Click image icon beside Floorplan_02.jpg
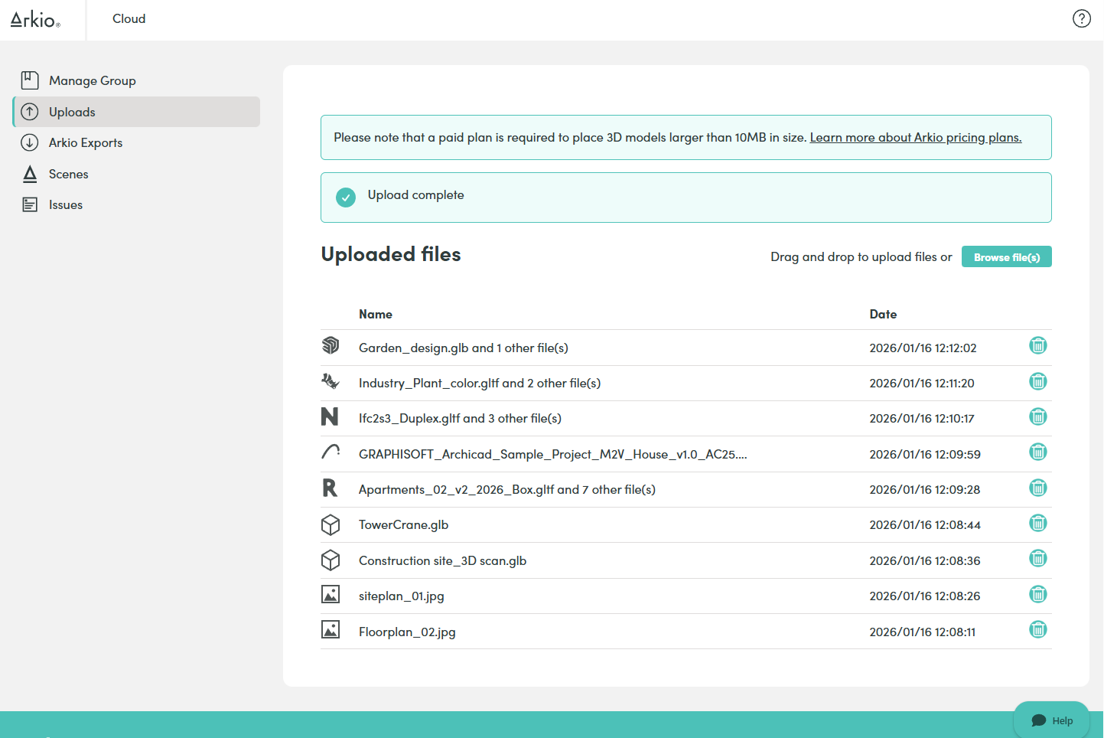1104x738 pixels. click(x=331, y=629)
